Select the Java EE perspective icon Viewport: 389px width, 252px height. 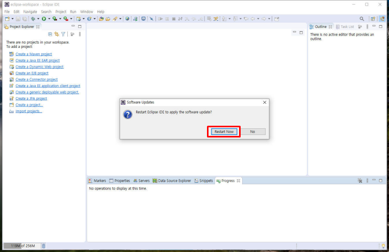coord(382,19)
